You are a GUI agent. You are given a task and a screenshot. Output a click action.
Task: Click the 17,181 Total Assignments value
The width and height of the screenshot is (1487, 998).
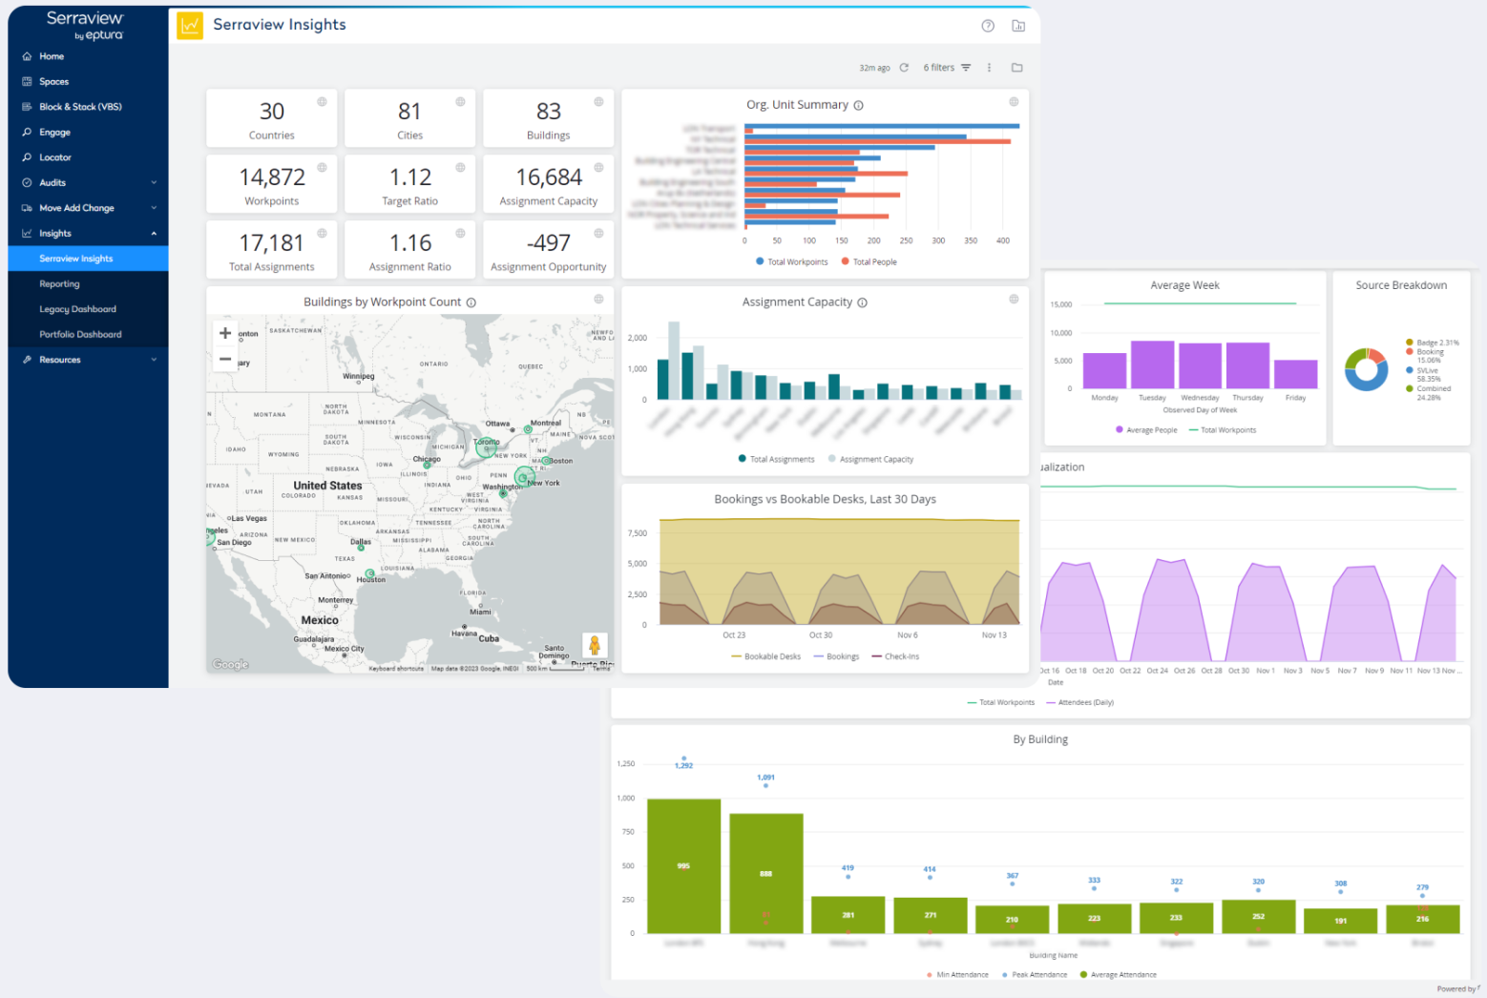click(271, 243)
